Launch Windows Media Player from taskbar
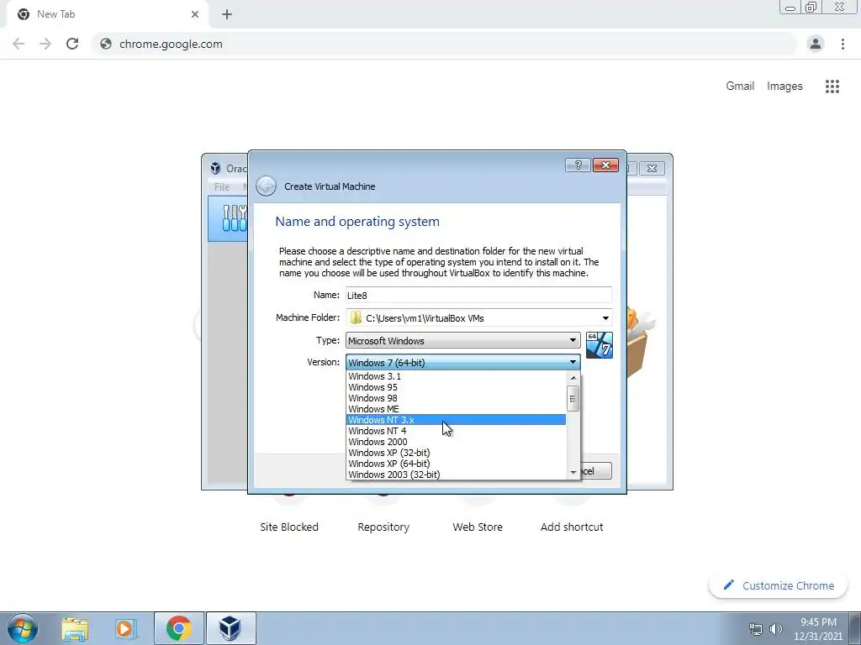The width and height of the screenshot is (861, 645). (126, 628)
